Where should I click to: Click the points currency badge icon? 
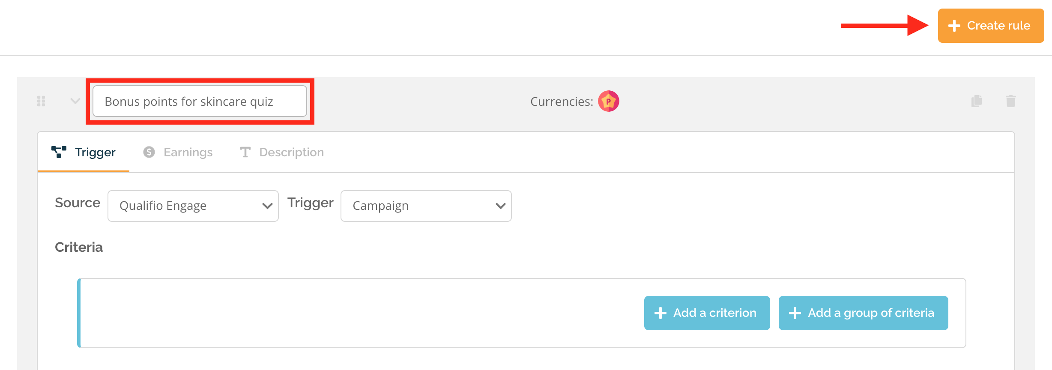[x=609, y=101]
